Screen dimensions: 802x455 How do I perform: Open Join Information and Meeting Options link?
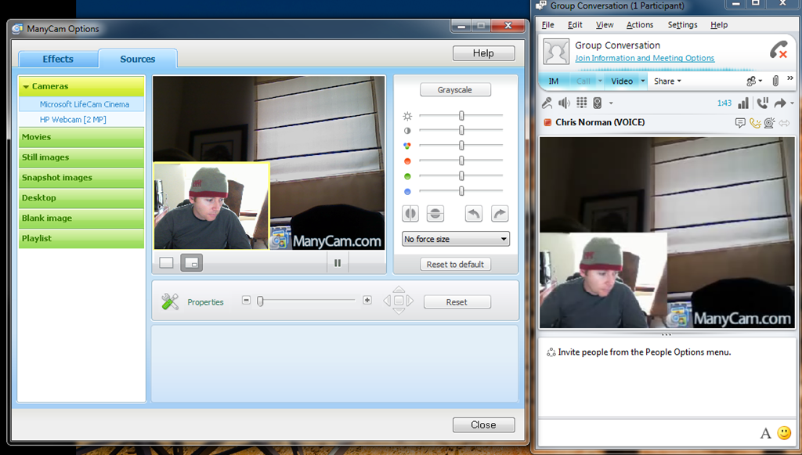tap(645, 58)
